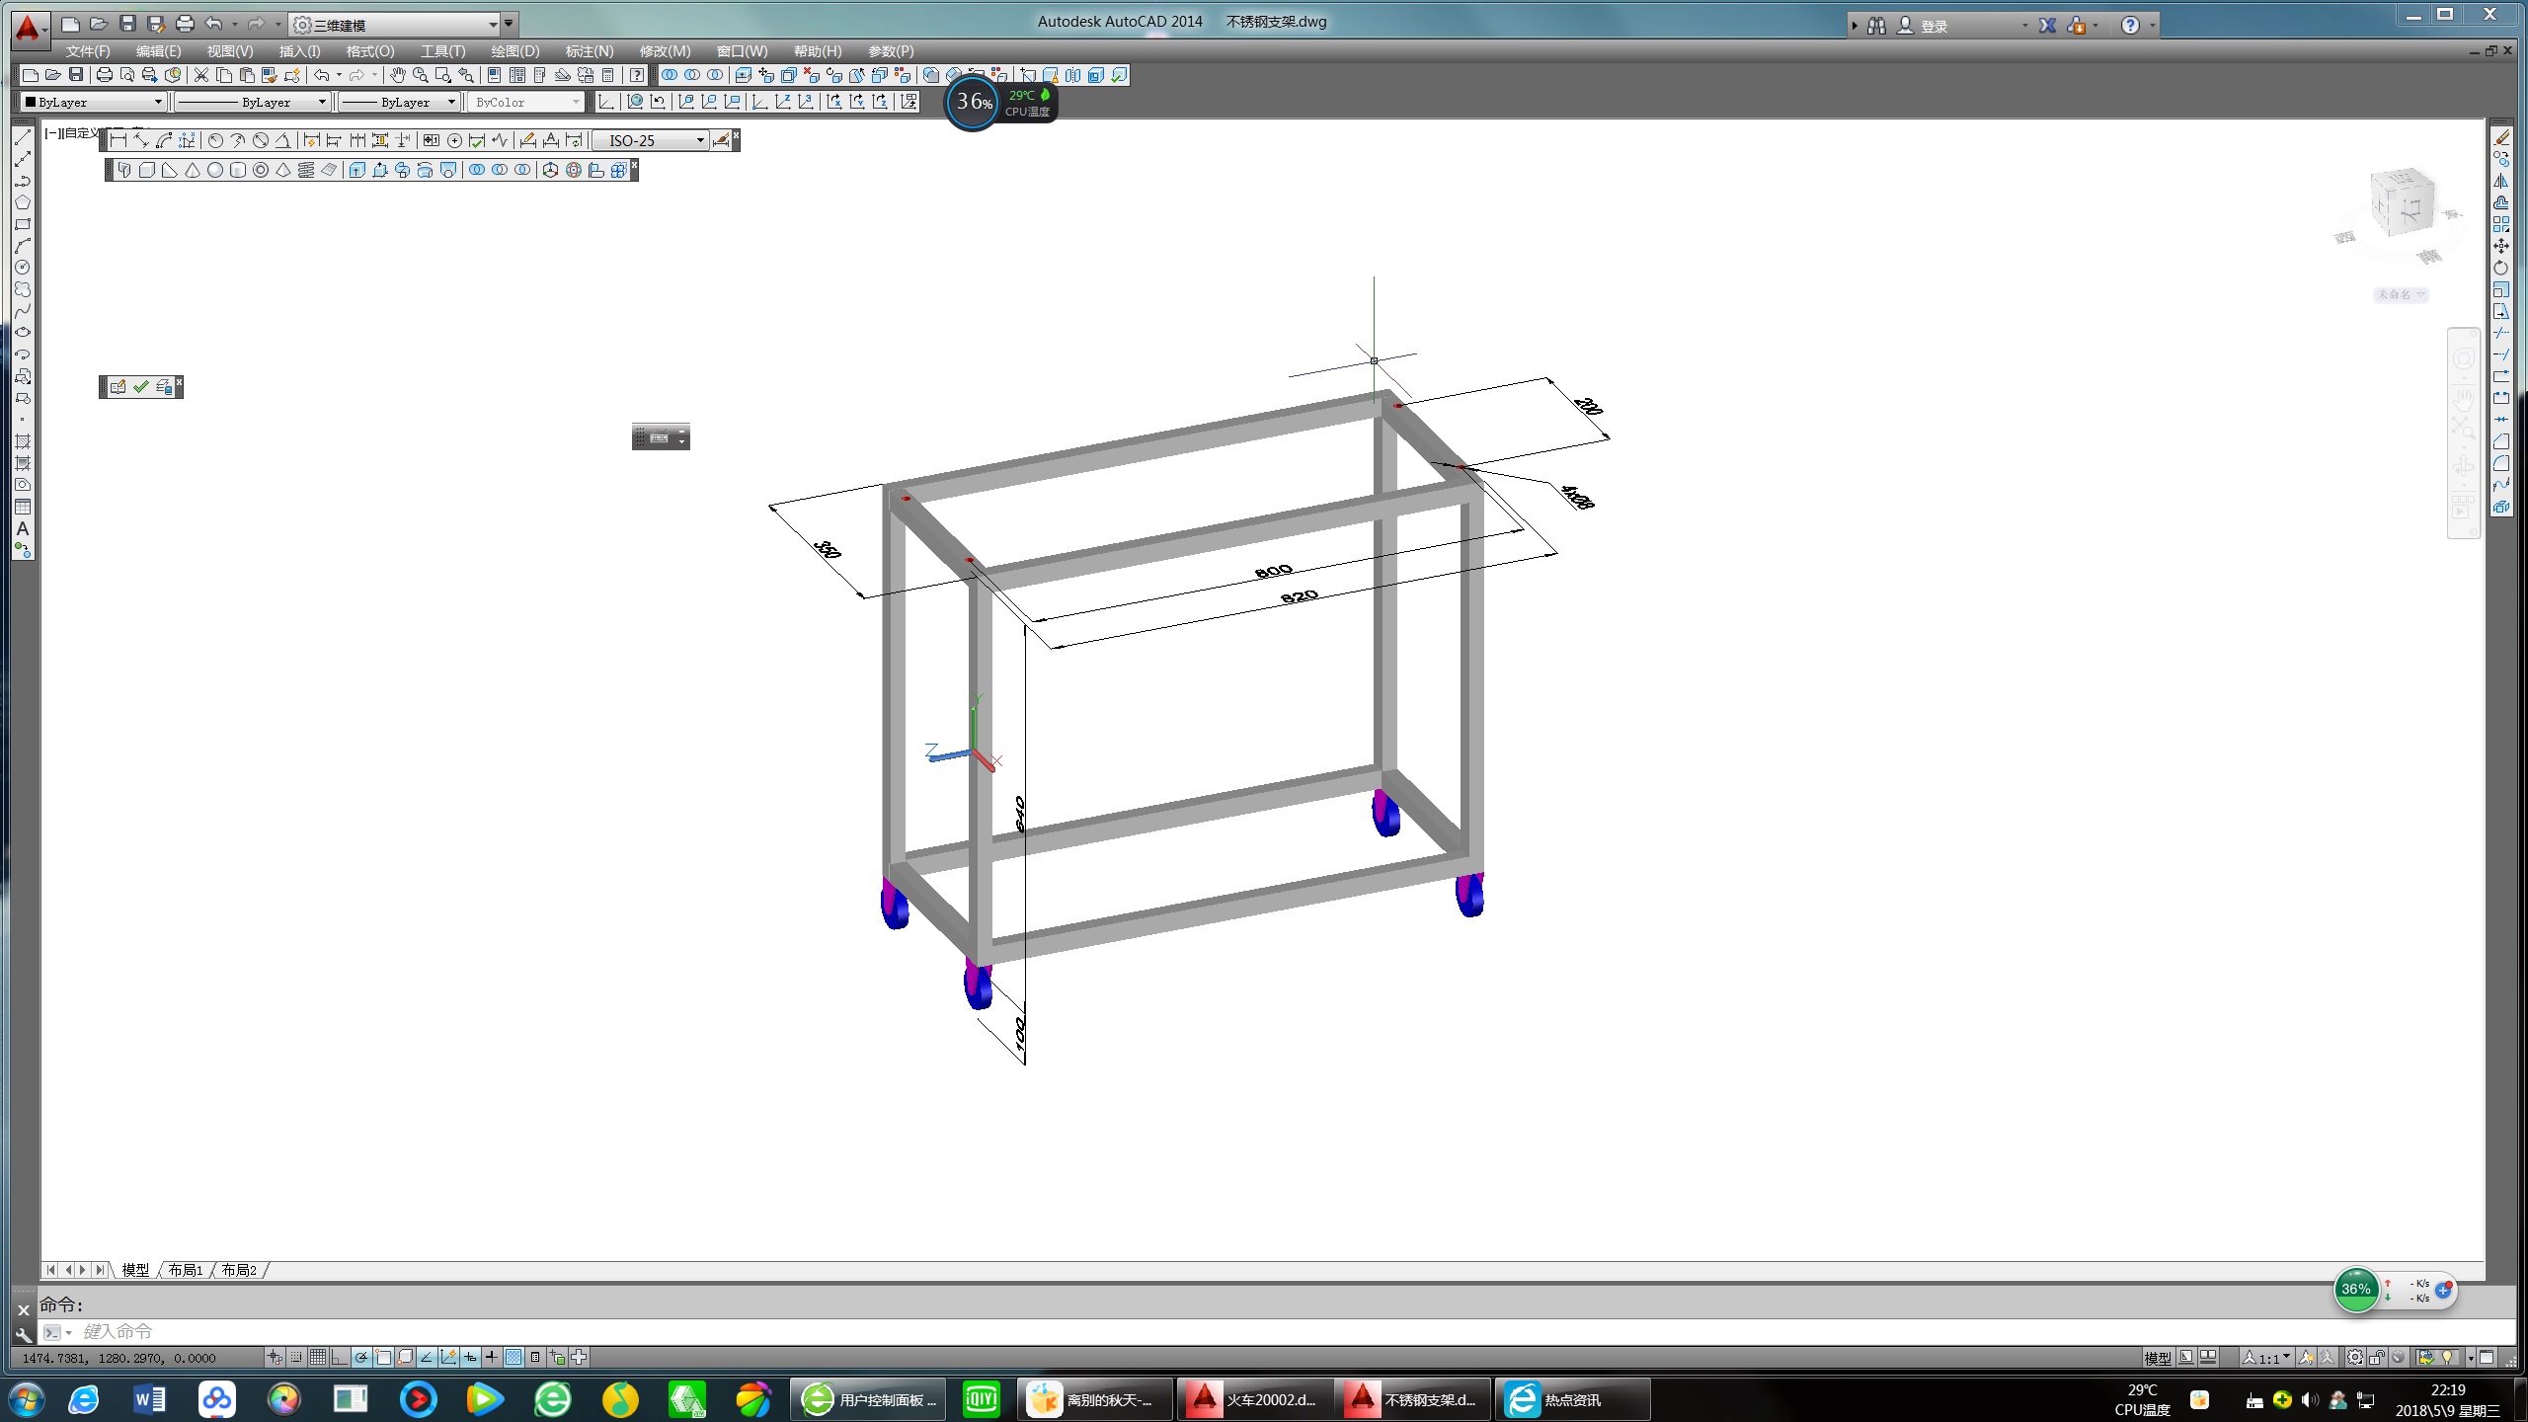Viewport: 2528px width, 1422px height.
Task: Switch to the 布局1 layout tab
Action: click(x=185, y=1270)
